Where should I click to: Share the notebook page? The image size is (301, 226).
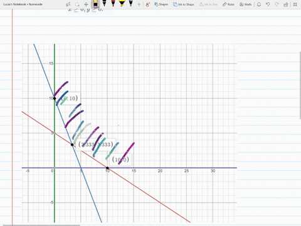tap(286, 4)
